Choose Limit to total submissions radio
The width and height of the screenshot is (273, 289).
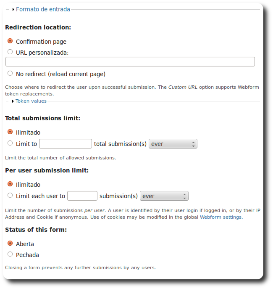tap(10, 143)
